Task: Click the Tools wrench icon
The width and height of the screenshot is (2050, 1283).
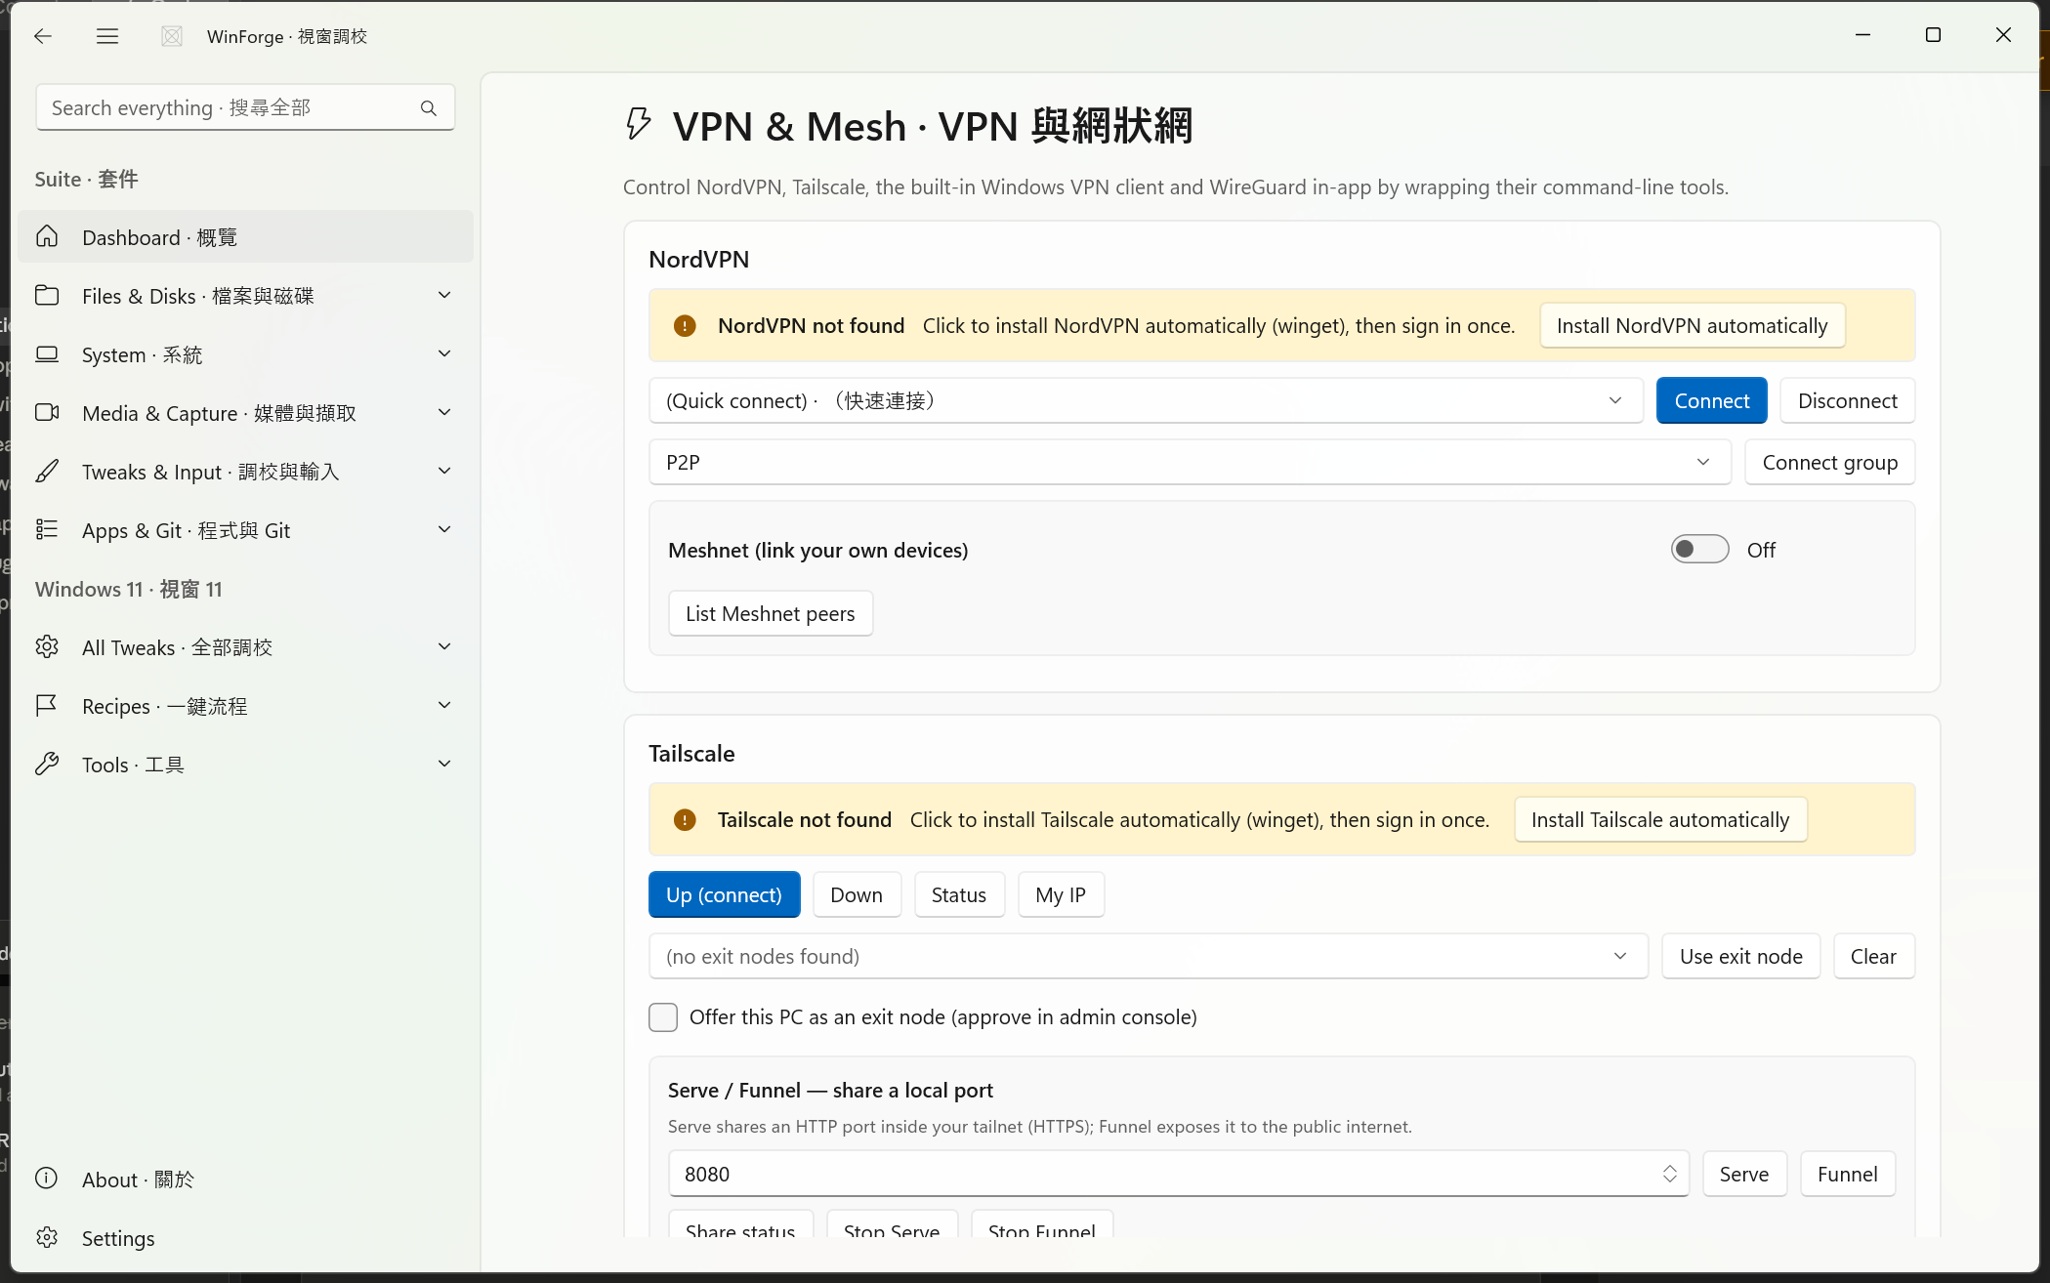Action: [x=47, y=765]
